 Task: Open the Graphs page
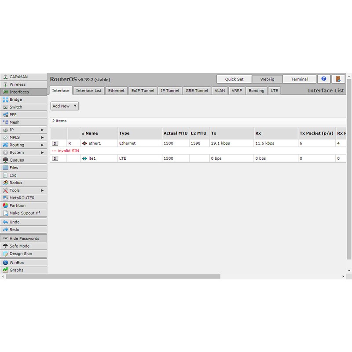coord(16,270)
